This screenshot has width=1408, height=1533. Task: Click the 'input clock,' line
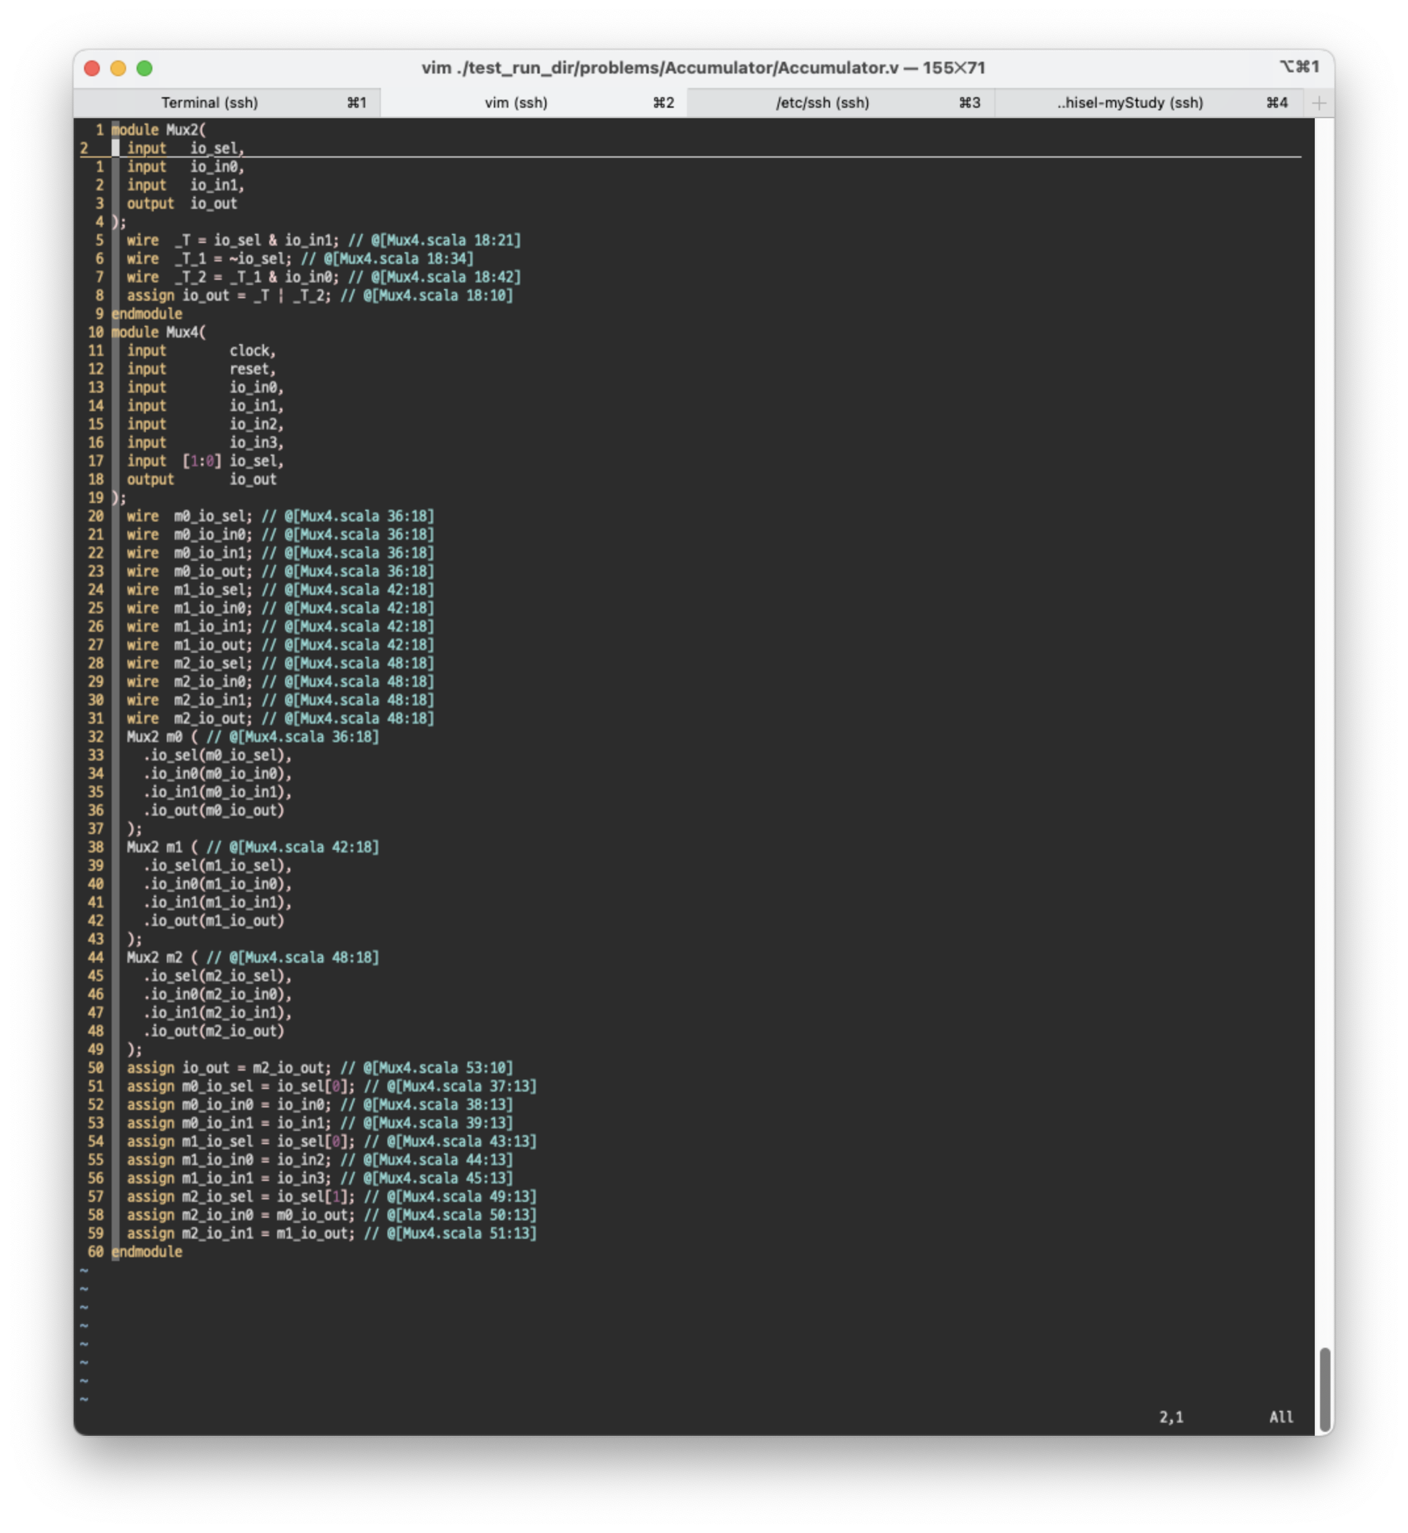pos(201,351)
